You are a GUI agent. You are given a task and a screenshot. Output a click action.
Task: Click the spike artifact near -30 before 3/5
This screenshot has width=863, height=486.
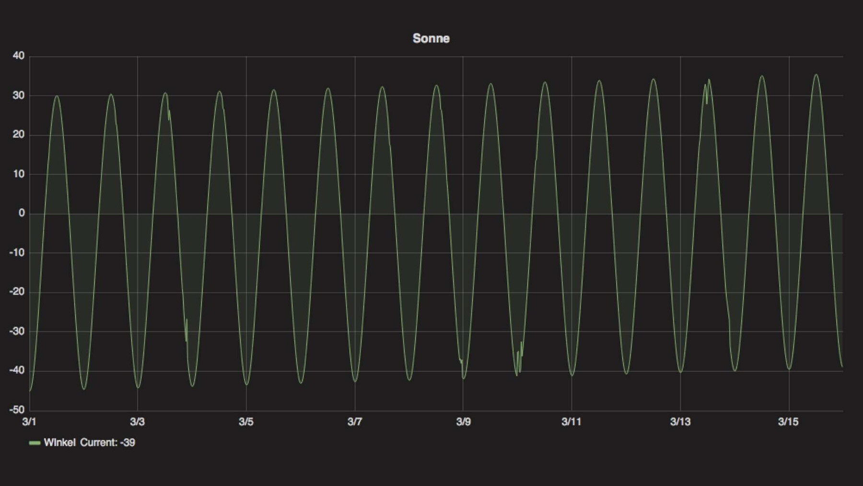tap(187, 330)
